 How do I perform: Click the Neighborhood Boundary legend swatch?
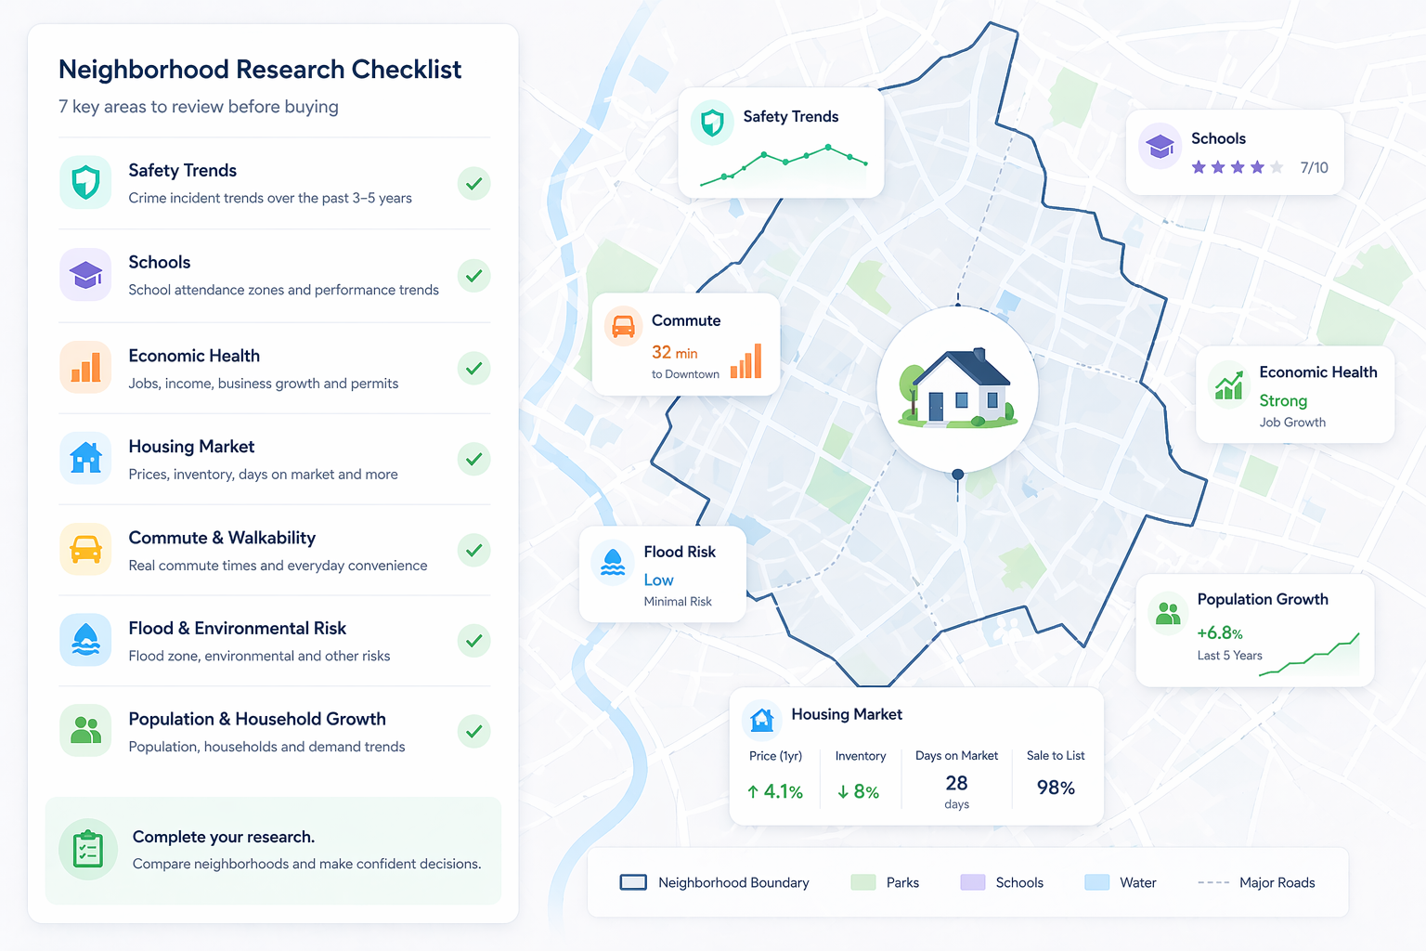[633, 882]
